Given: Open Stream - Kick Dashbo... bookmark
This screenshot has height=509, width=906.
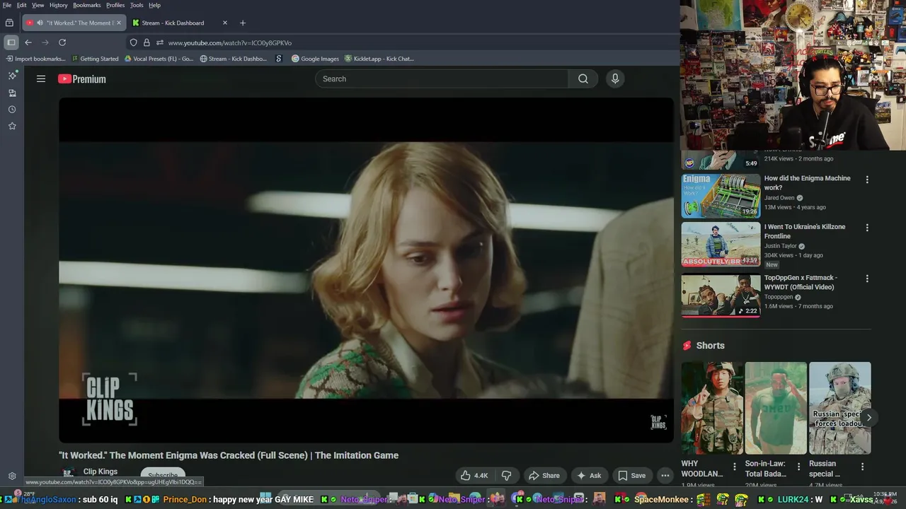Looking at the screenshot, I should (x=234, y=59).
